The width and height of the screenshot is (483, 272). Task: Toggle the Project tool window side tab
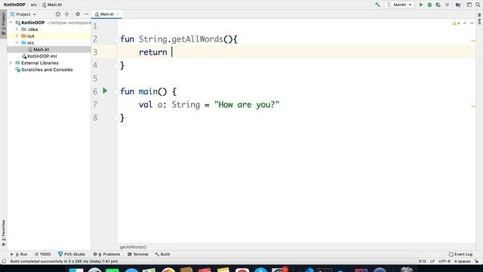pyautogui.click(x=3, y=23)
